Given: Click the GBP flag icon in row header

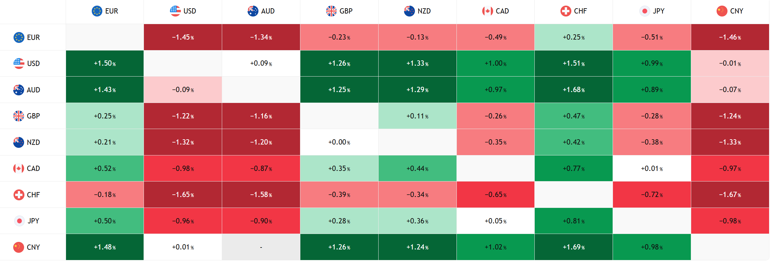Looking at the screenshot, I should point(18,116).
